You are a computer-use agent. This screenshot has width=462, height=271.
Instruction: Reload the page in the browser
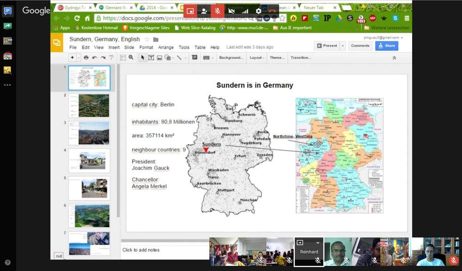click(77, 18)
